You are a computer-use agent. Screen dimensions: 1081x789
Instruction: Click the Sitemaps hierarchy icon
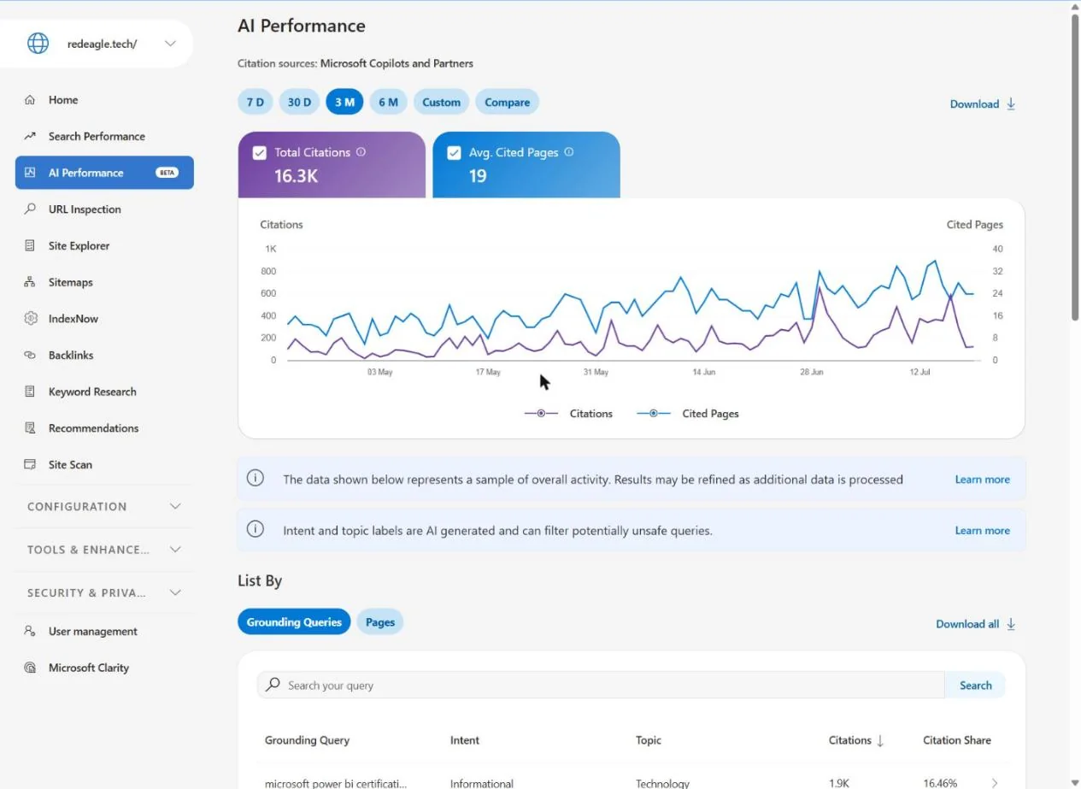tap(31, 282)
